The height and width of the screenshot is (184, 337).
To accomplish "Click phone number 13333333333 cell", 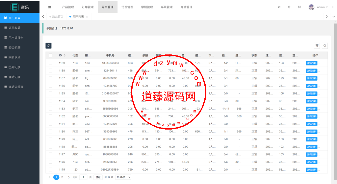I will click(x=110, y=63).
